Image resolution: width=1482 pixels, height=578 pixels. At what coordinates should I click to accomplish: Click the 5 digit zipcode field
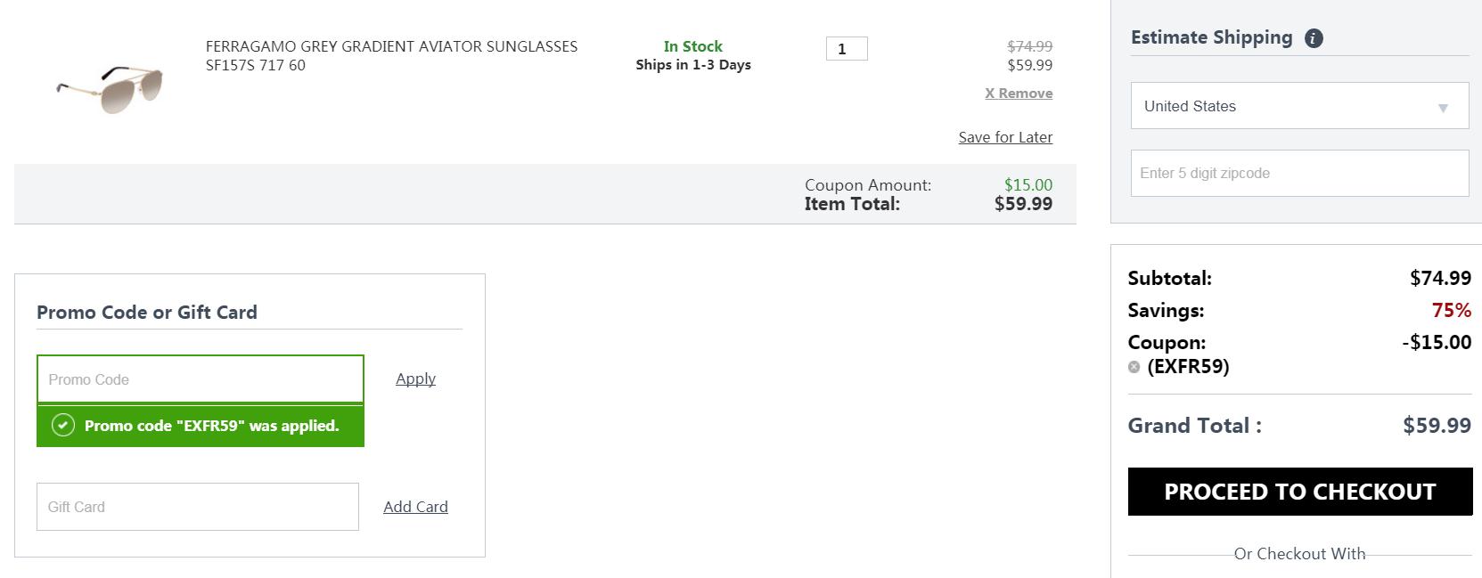(1299, 173)
